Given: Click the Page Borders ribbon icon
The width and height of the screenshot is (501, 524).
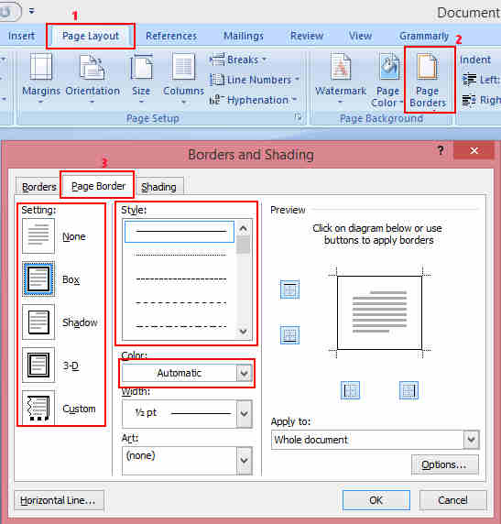Looking at the screenshot, I should click(x=427, y=67).
